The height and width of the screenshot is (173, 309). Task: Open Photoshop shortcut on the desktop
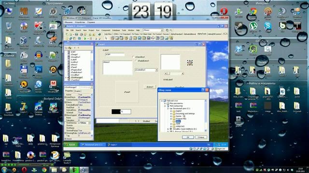39,70
